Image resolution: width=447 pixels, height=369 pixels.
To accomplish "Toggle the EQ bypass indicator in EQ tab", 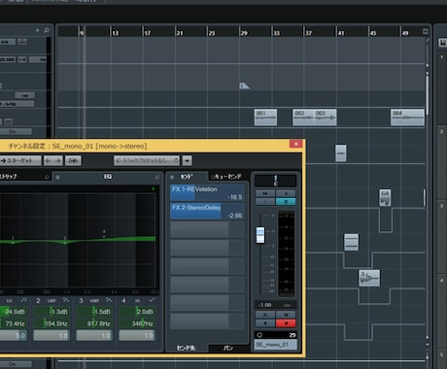I will pos(57,177).
